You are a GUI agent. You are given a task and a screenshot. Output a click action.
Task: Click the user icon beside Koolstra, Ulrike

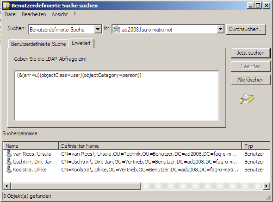pyautogui.click(x=9, y=169)
